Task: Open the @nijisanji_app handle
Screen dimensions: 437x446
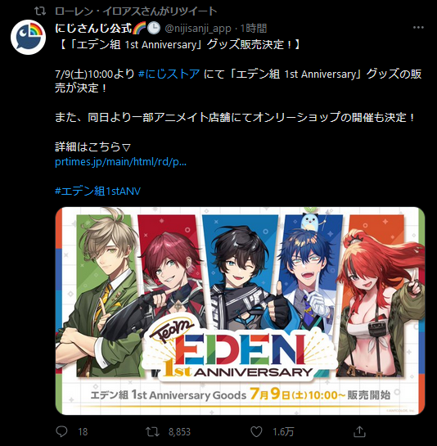Action: (198, 29)
